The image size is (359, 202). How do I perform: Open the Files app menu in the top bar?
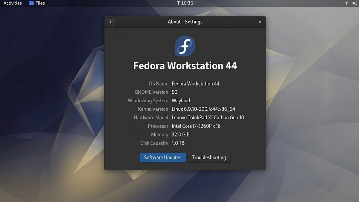tap(37, 3)
